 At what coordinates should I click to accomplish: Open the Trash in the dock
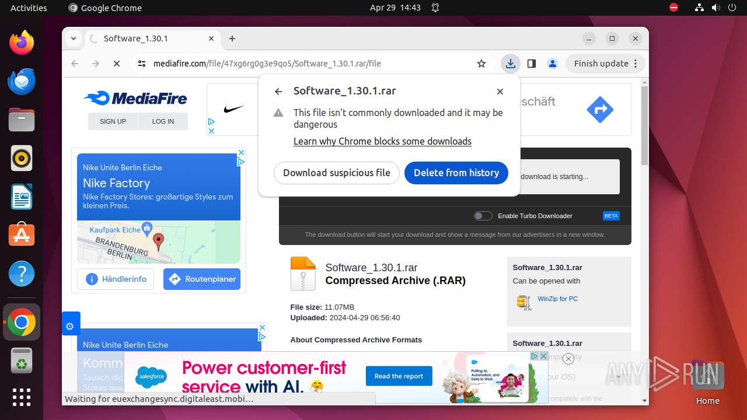(22, 360)
